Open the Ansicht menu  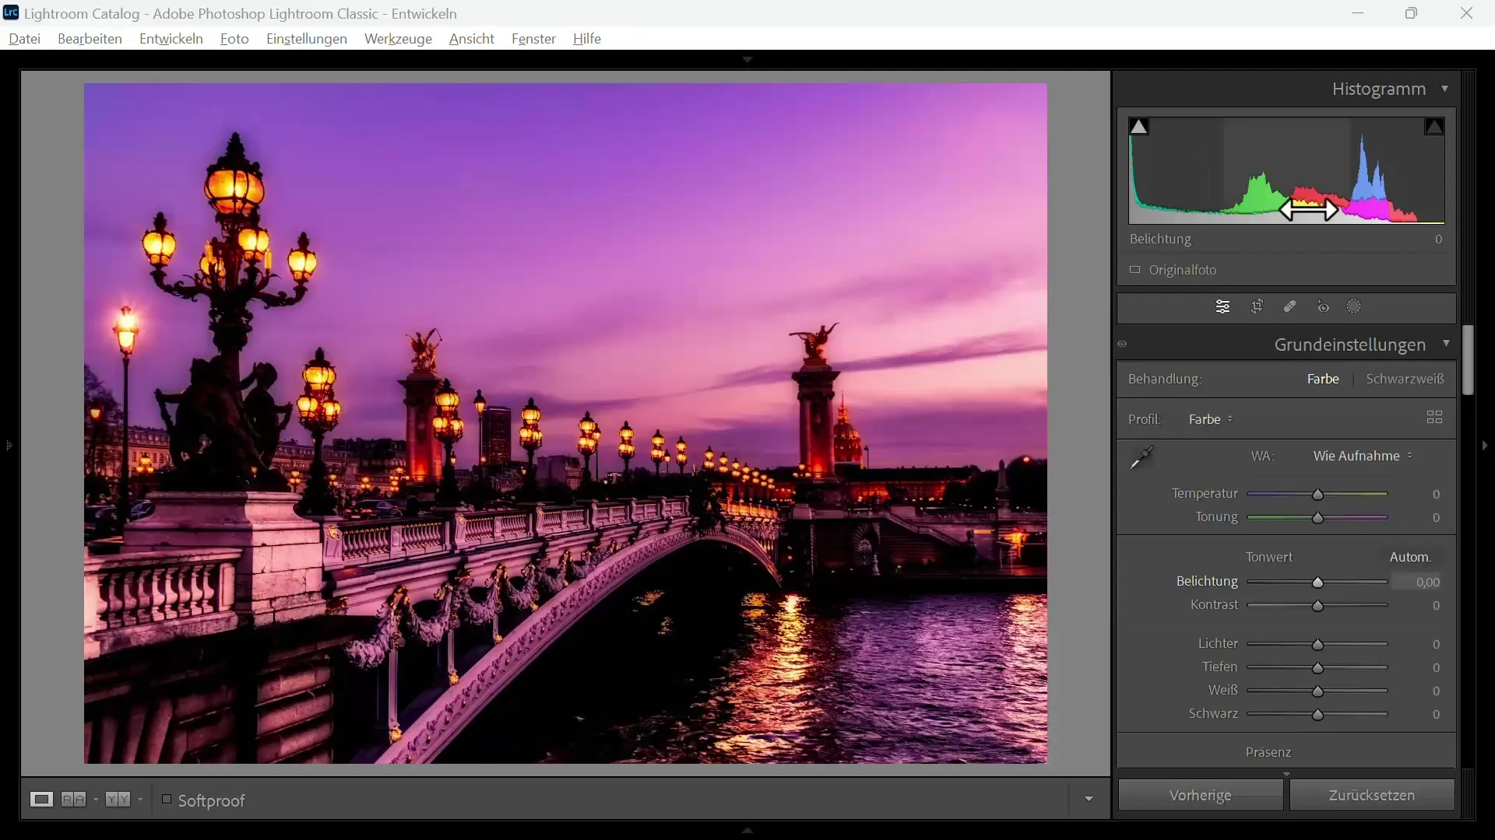coord(472,39)
